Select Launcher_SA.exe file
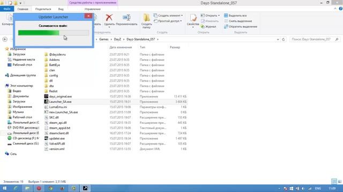 coord(60,102)
